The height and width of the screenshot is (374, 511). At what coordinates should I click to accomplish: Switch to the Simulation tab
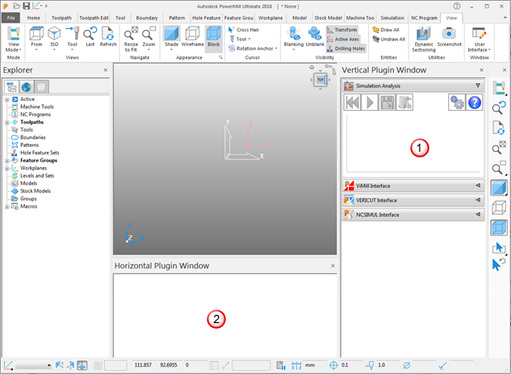pos(392,18)
